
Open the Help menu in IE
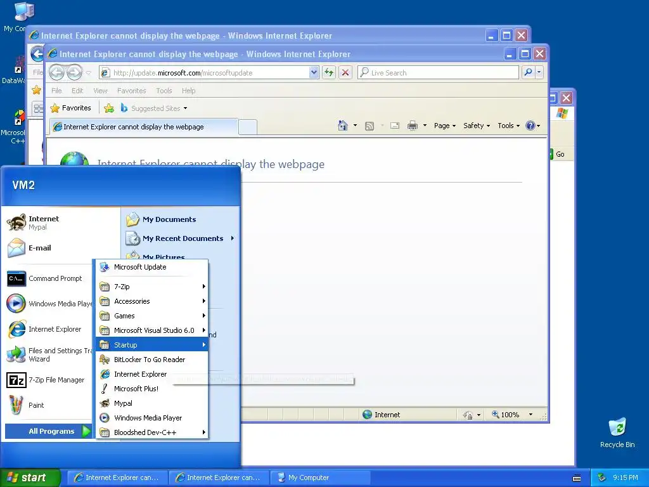click(x=188, y=91)
